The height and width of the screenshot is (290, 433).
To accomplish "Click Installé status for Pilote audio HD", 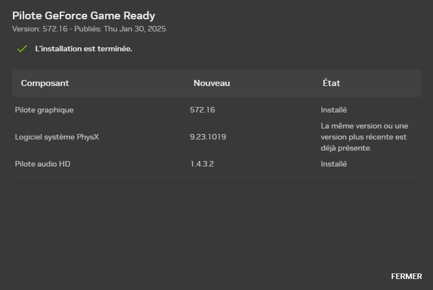I will [334, 164].
